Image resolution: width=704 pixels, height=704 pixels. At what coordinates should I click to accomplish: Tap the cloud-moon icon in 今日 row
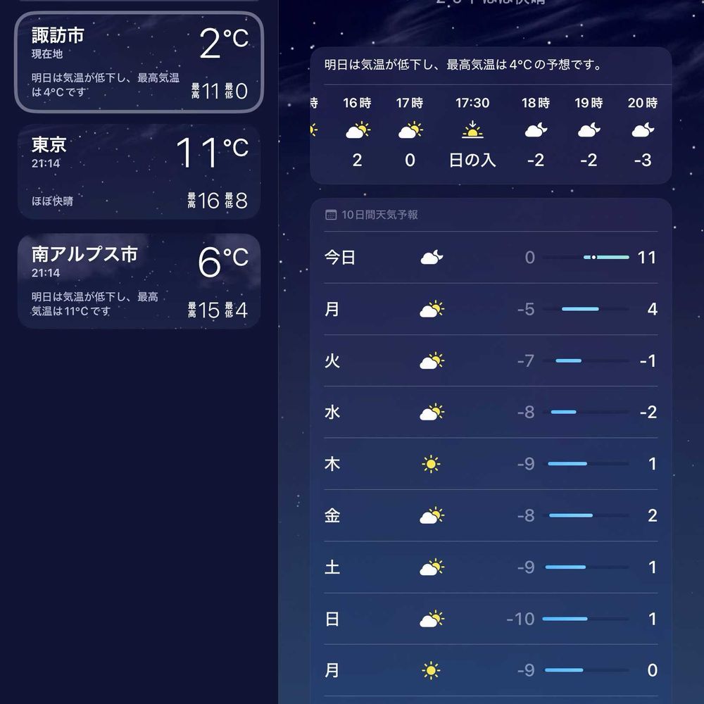432,257
